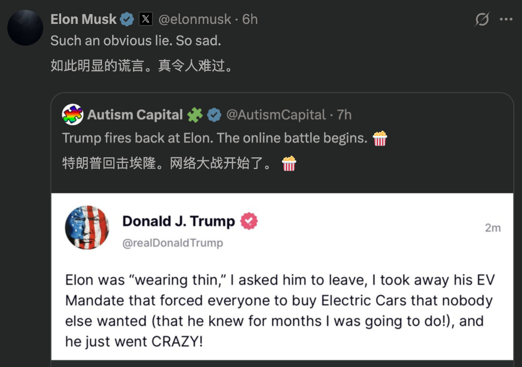Click the popcorn emoji in Autism Capital's tweet
Image resolution: width=522 pixels, height=367 pixels.
click(x=379, y=138)
